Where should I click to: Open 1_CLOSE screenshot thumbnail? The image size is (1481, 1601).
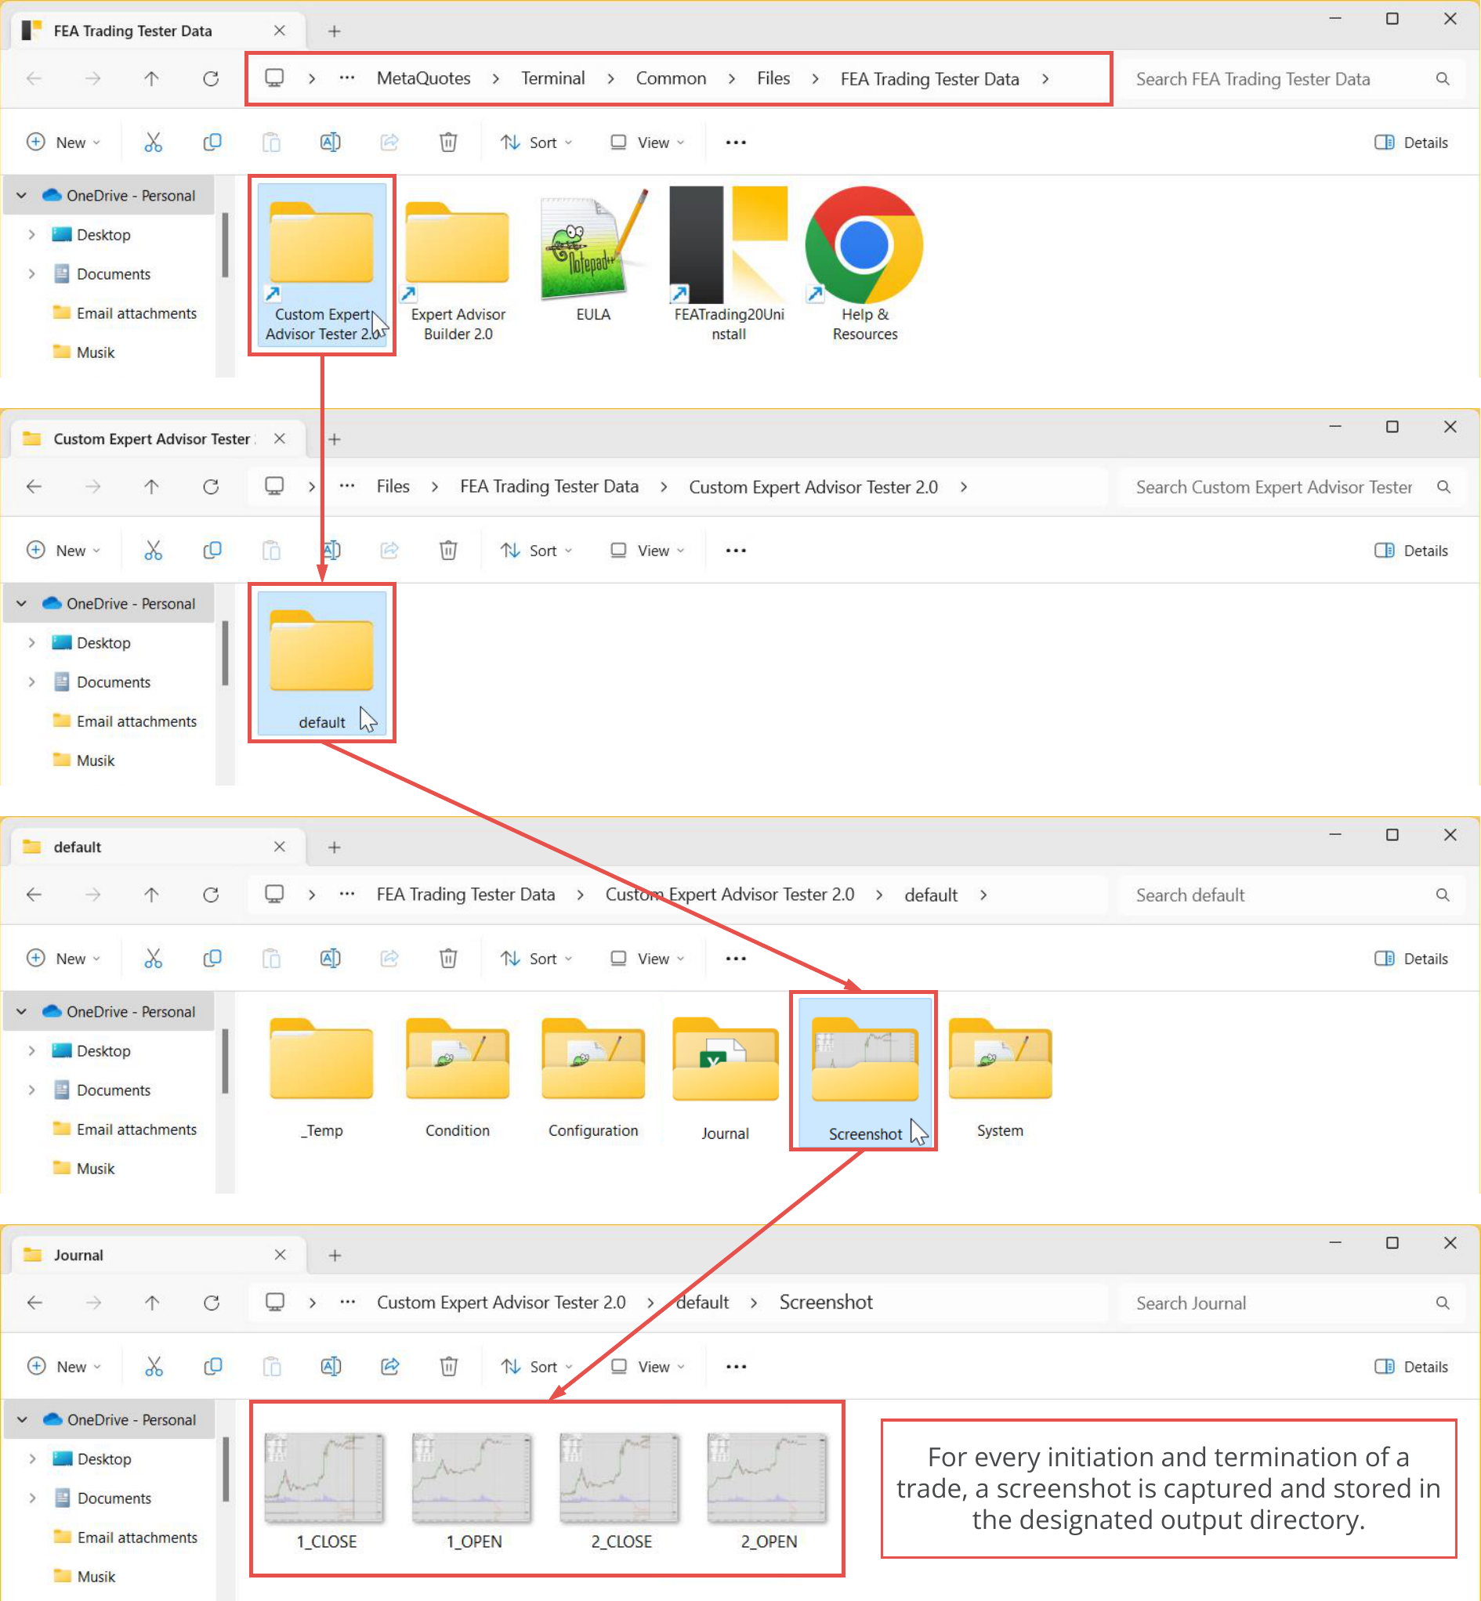click(x=325, y=1491)
